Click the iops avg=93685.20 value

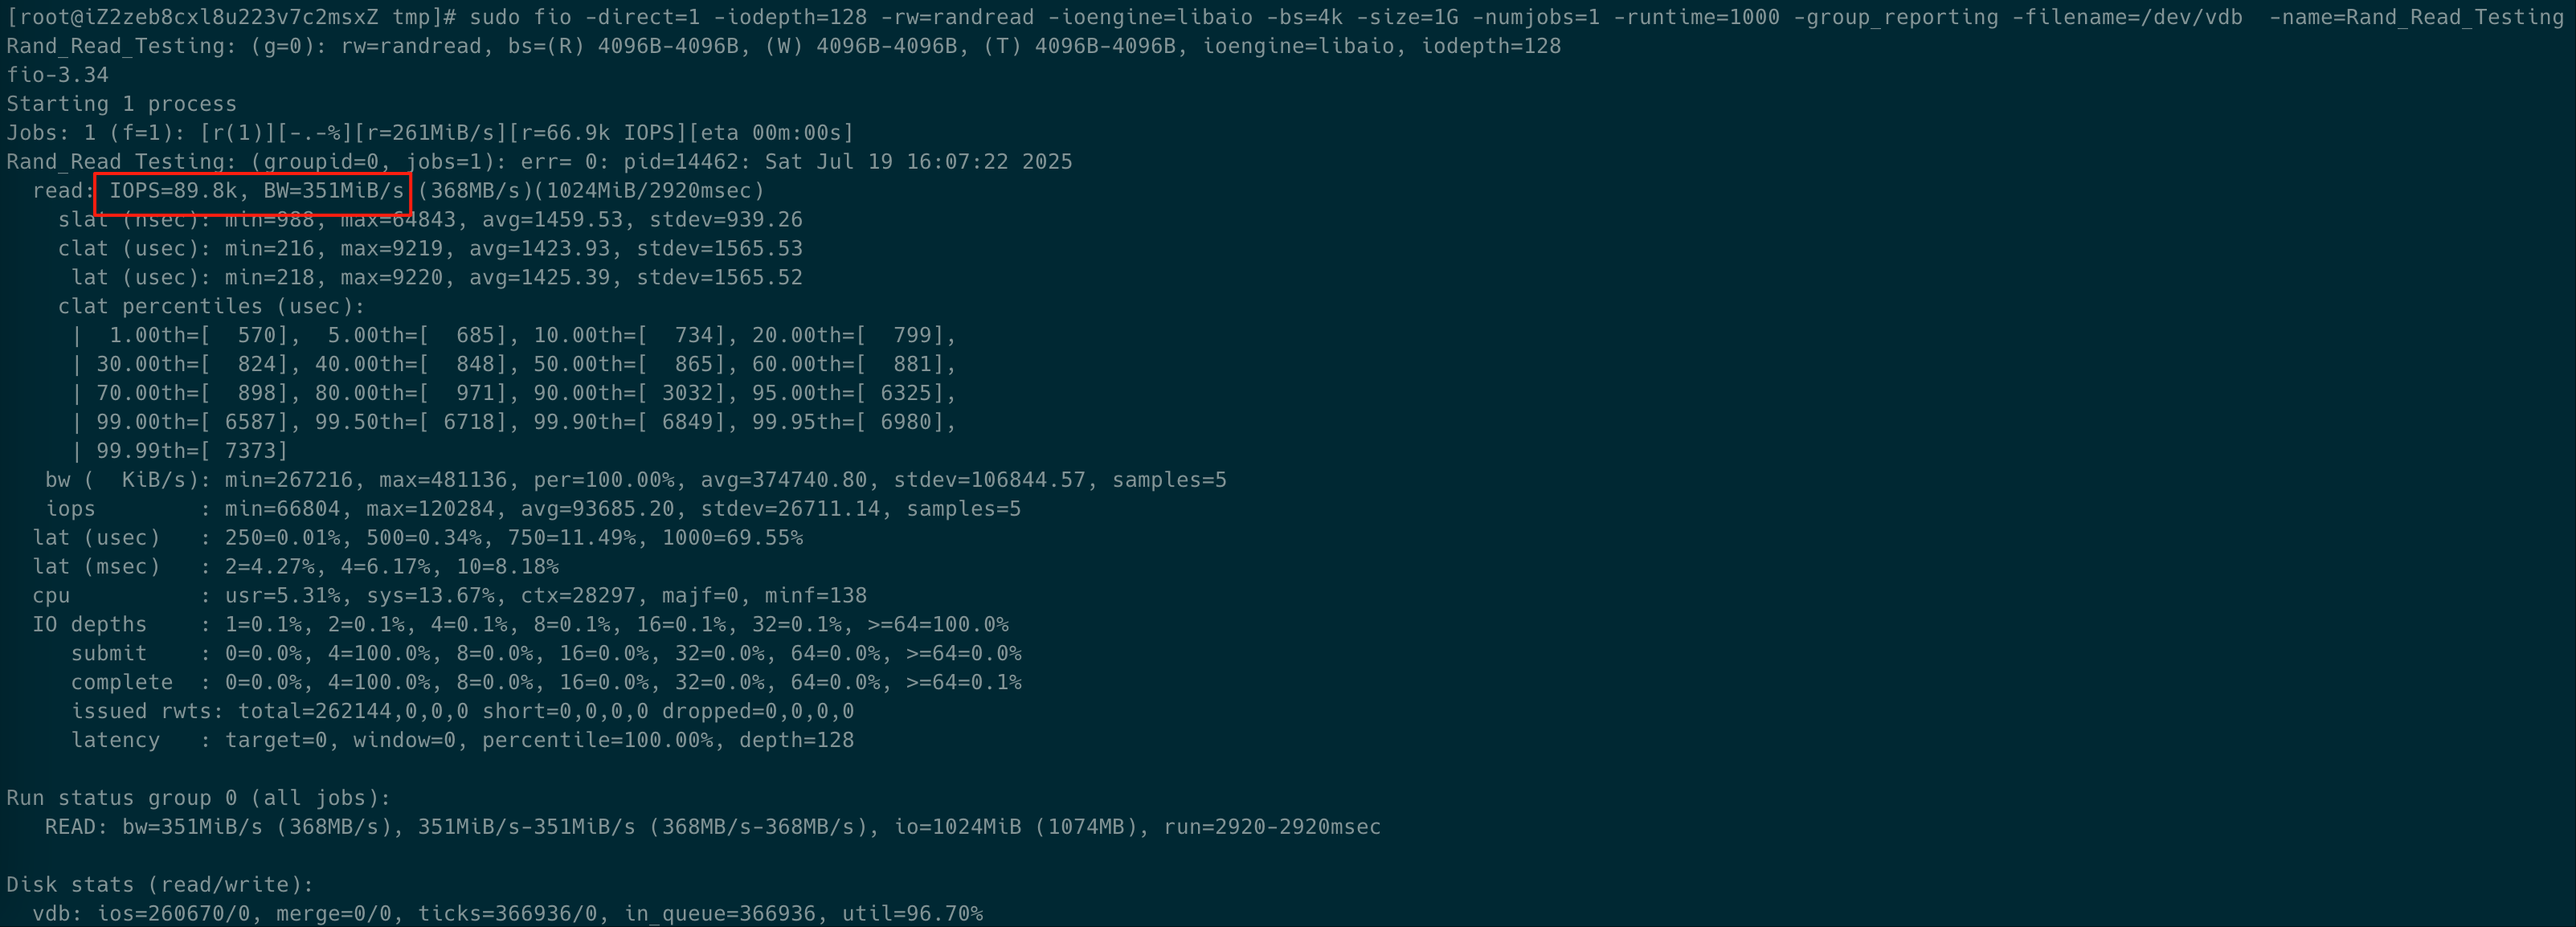(x=597, y=509)
